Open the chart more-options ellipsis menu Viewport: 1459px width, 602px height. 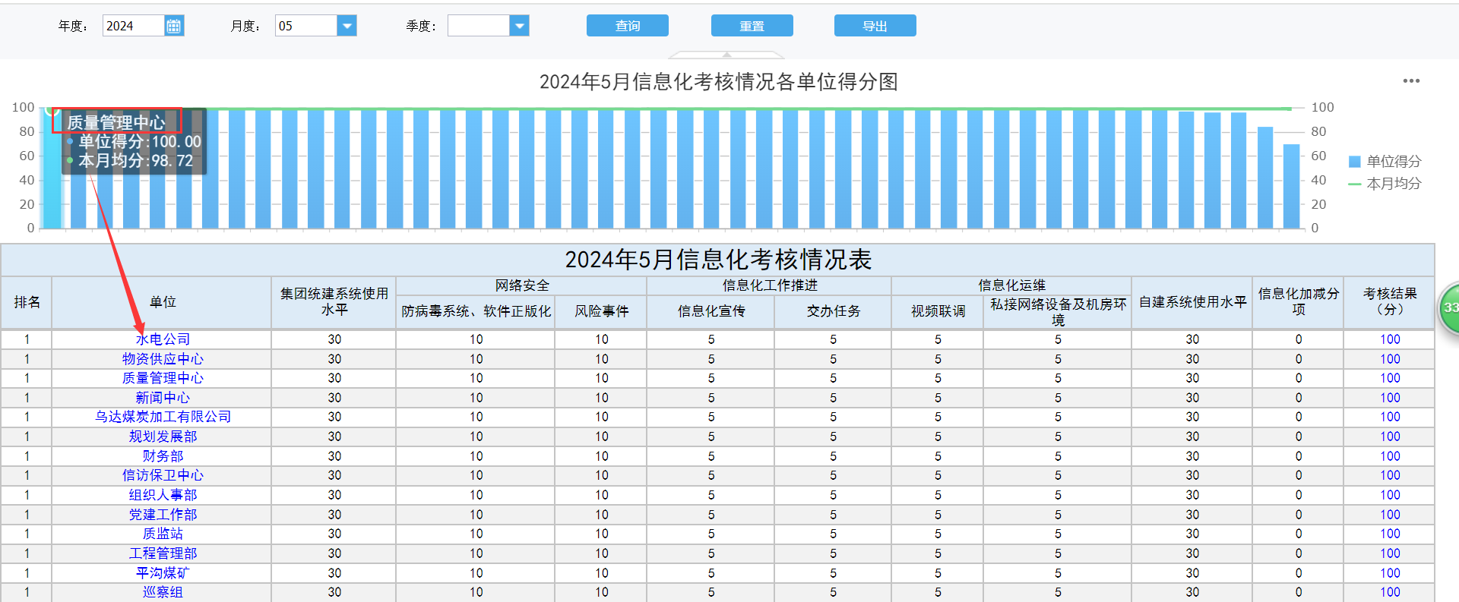tap(1411, 81)
